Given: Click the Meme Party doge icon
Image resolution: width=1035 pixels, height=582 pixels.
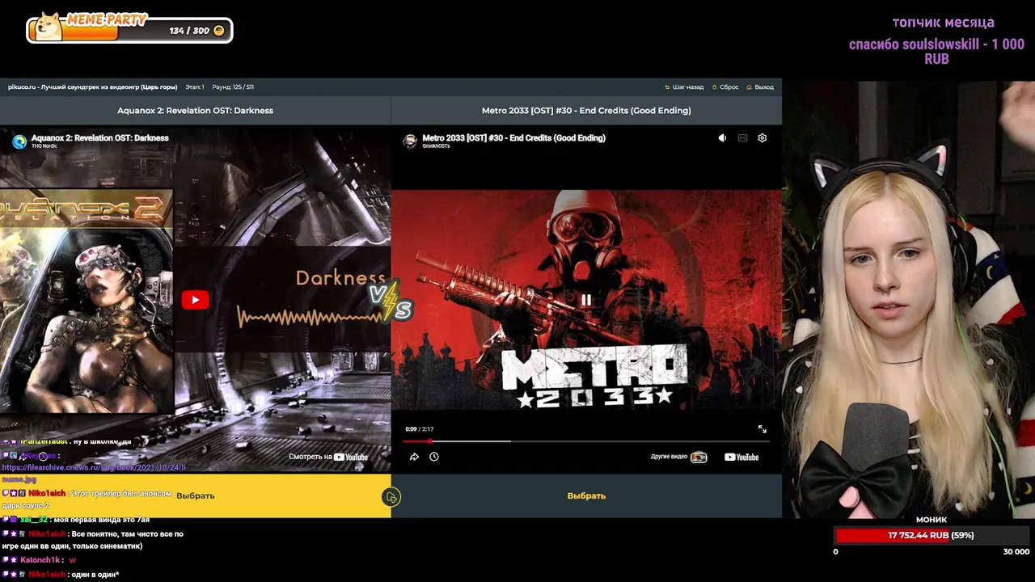Looking at the screenshot, I should coord(49,27).
